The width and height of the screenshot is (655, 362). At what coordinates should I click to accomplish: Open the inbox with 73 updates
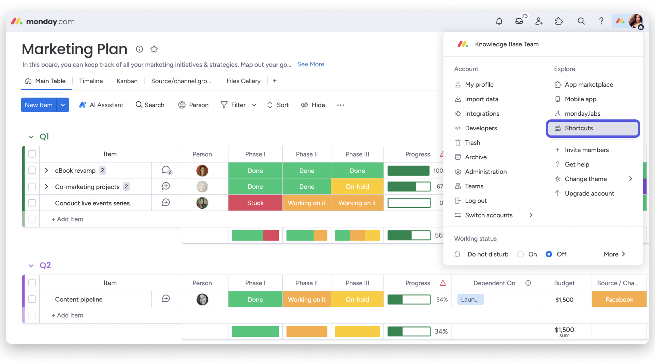[x=519, y=21]
